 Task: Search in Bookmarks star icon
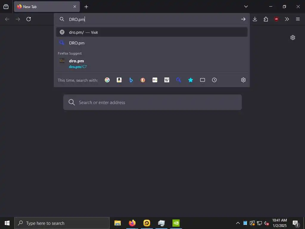[x=191, y=80]
